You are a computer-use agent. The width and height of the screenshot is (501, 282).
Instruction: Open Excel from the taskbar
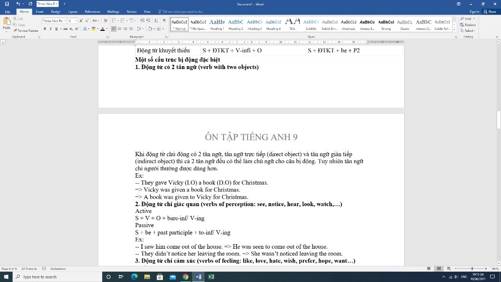click(211, 277)
